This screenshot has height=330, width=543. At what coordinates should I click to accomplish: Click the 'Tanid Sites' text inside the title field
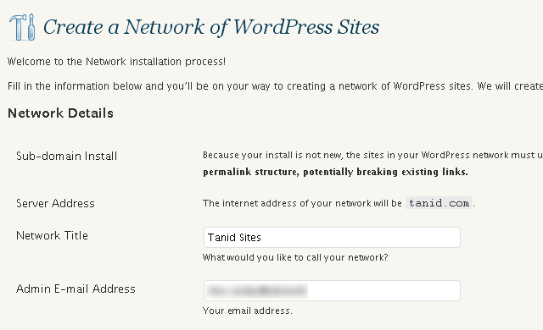point(234,238)
